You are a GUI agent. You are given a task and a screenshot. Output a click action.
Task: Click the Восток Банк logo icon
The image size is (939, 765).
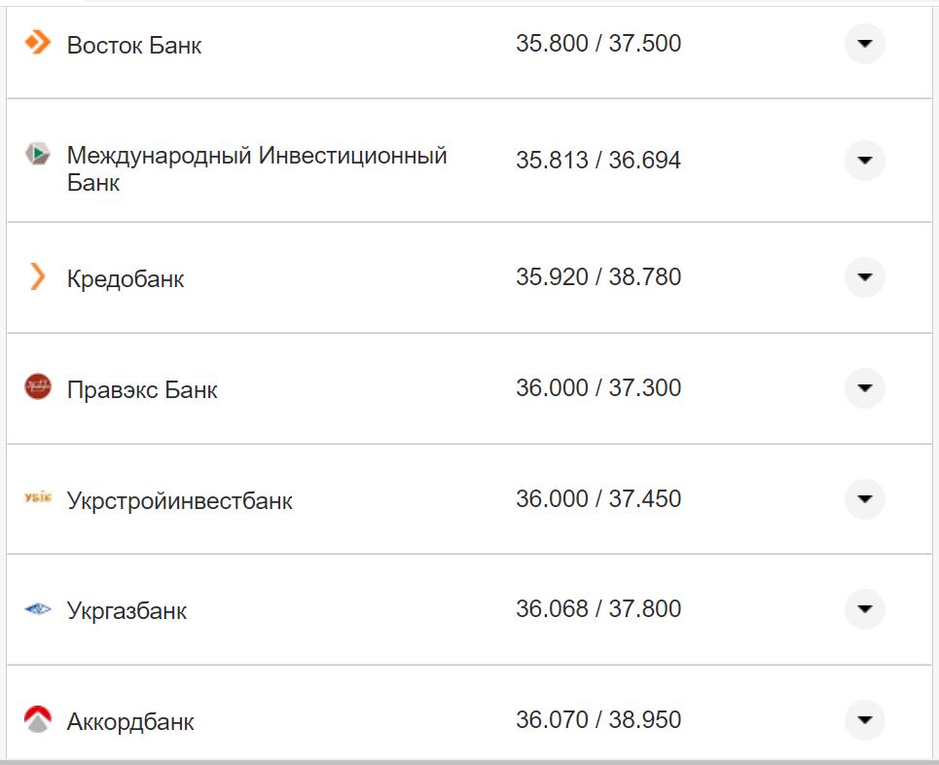coord(37,43)
